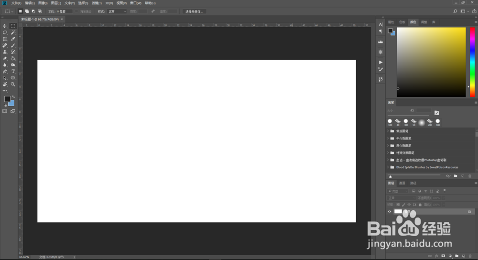
Task: Click Add layer style fx icon
Action: (436, 256)
